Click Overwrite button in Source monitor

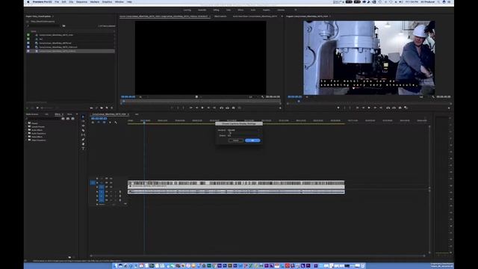(227, 108)
